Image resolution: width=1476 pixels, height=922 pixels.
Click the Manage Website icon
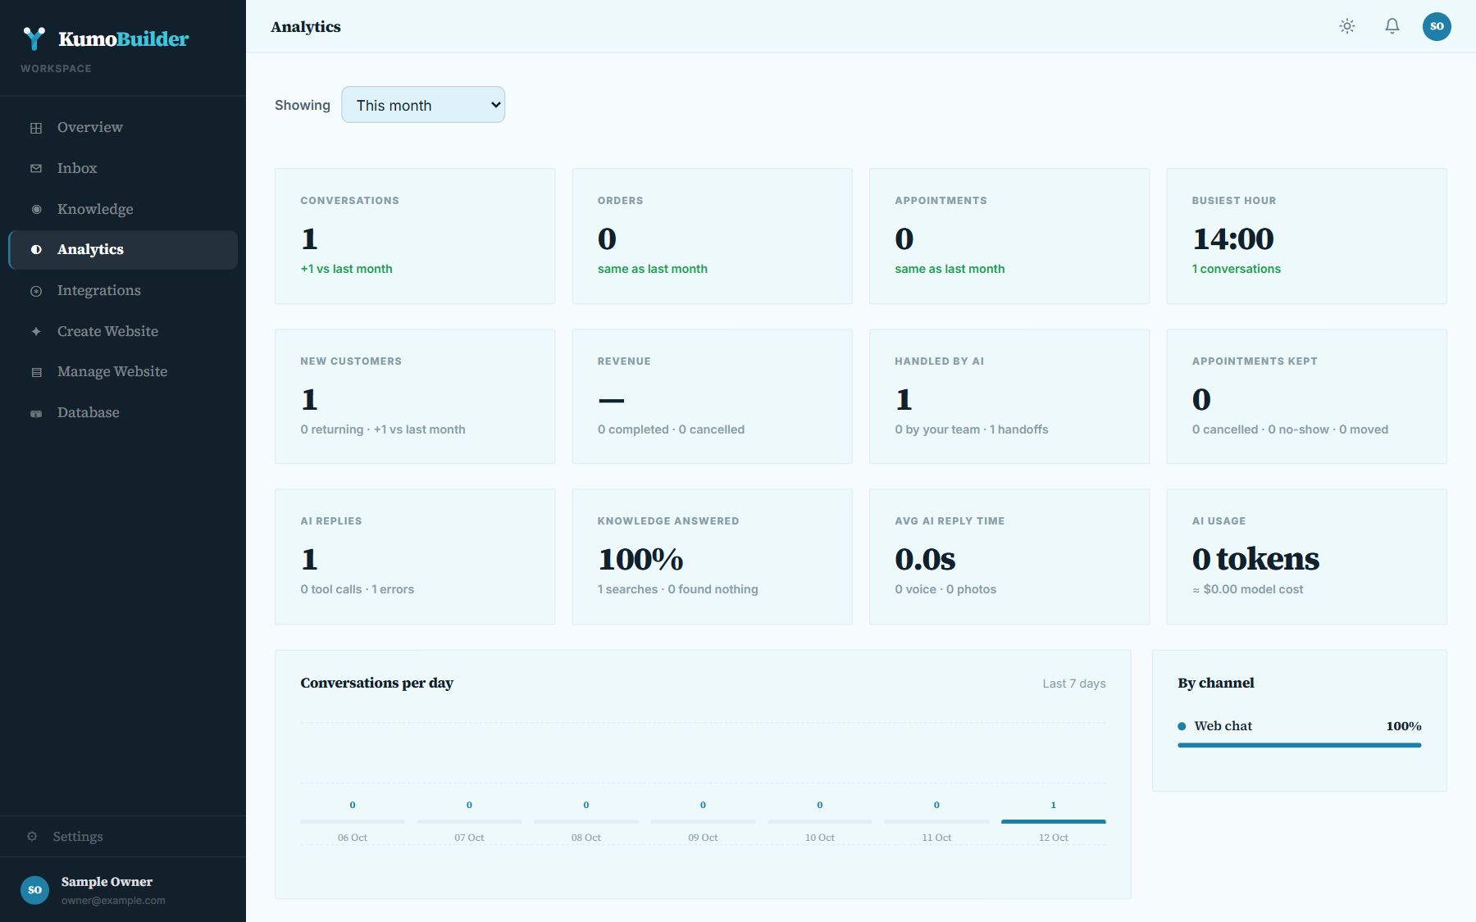coord(36,372)
